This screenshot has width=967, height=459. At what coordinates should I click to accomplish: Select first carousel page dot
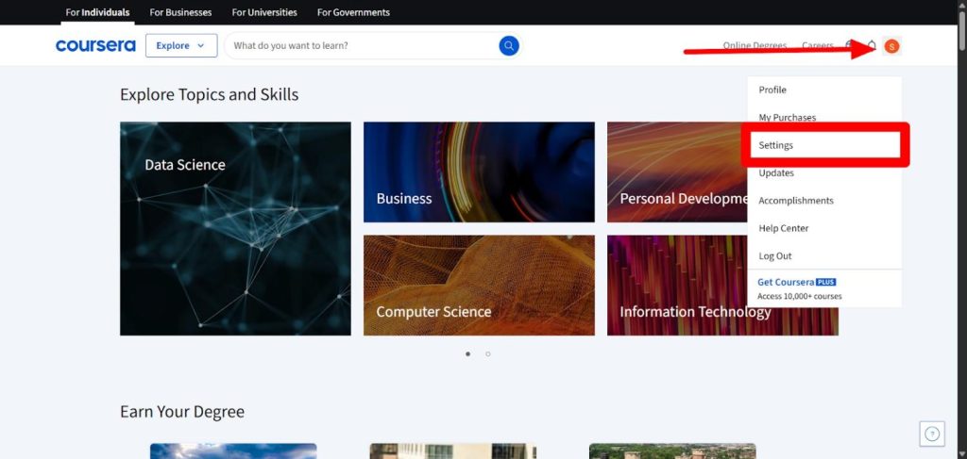468,353
